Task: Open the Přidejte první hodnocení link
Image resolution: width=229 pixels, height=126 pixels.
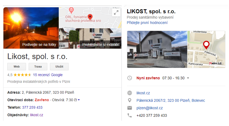Action: (x=147, y=23)
